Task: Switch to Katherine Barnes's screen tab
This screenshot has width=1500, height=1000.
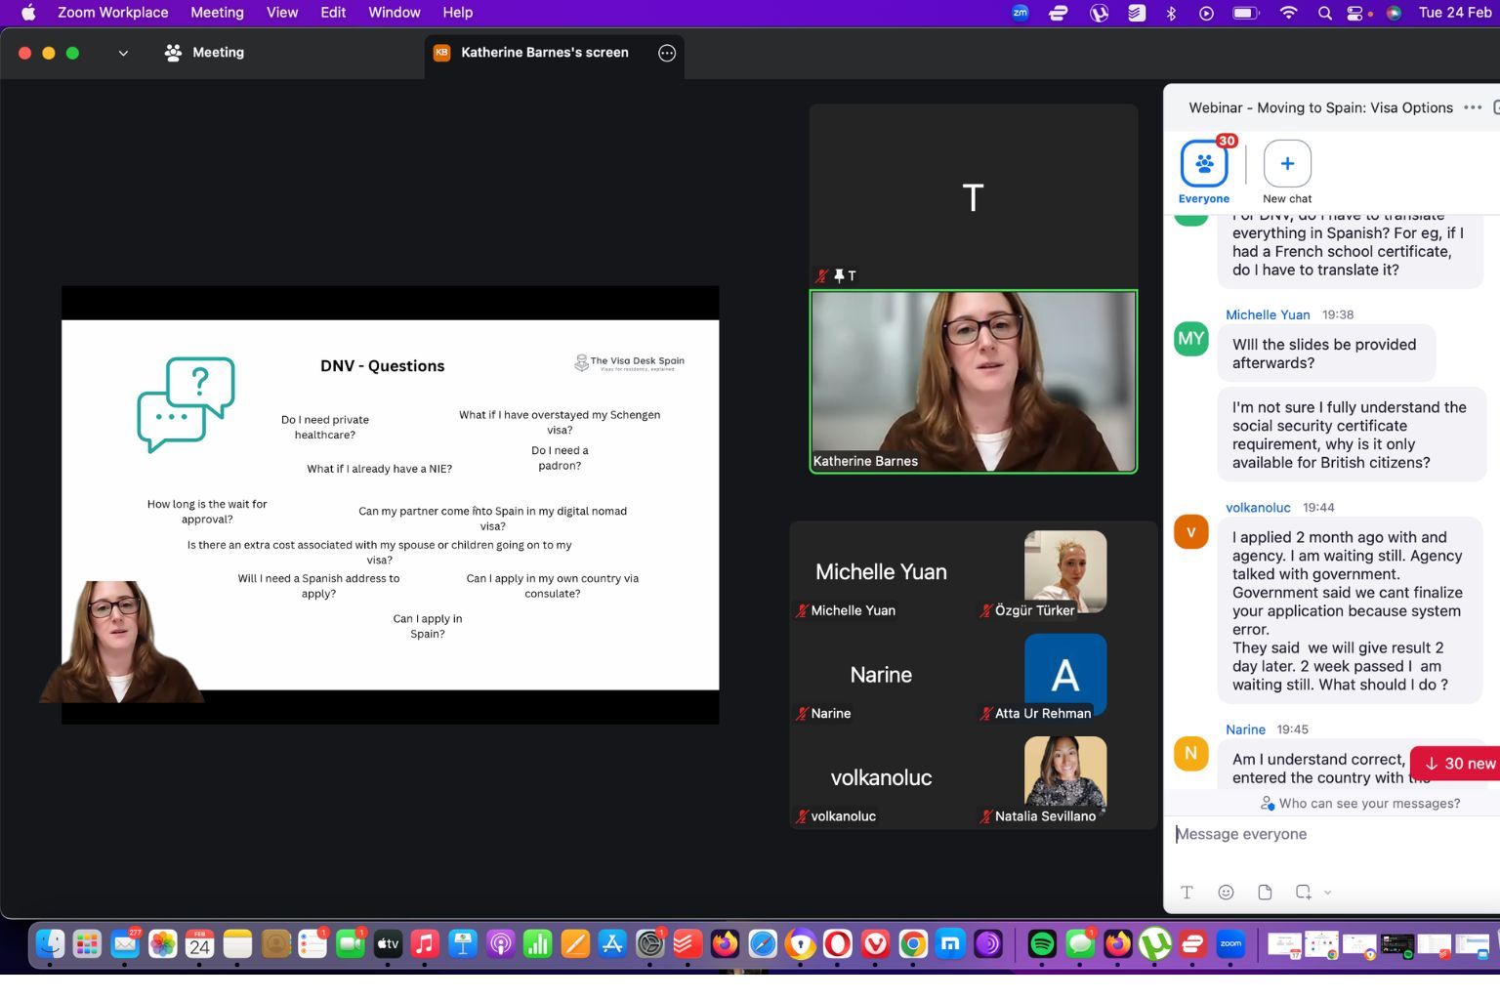Action: [x=544, y=53]
